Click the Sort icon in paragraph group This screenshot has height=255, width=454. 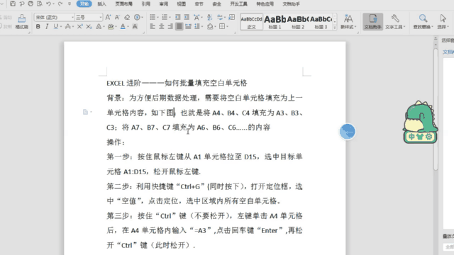pyautogui.click(x=209, y=17)
